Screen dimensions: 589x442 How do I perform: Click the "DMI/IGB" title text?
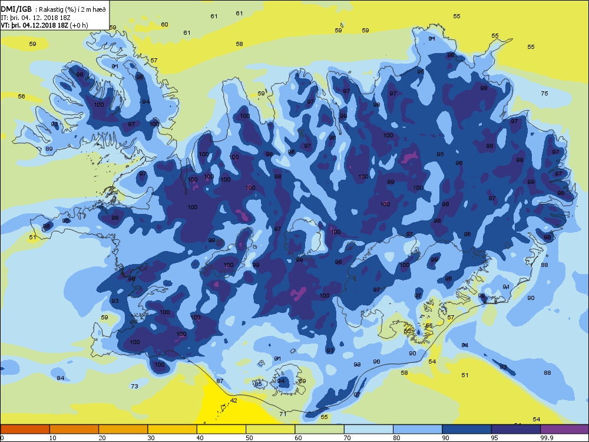pos(16,9)
